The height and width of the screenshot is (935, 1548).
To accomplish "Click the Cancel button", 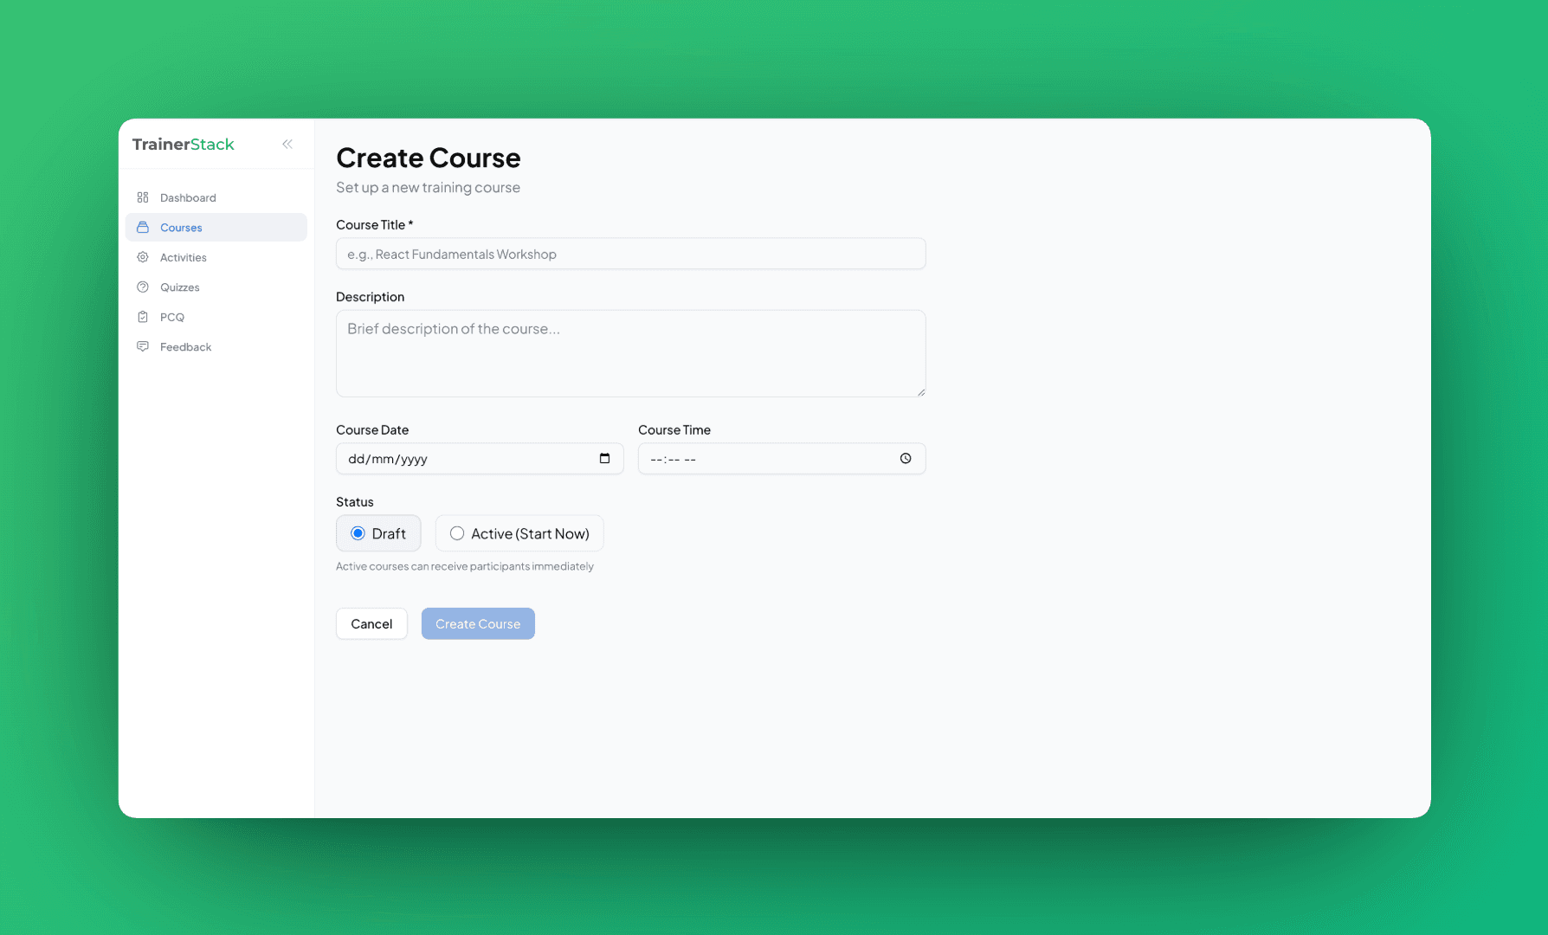I will 371,623.
